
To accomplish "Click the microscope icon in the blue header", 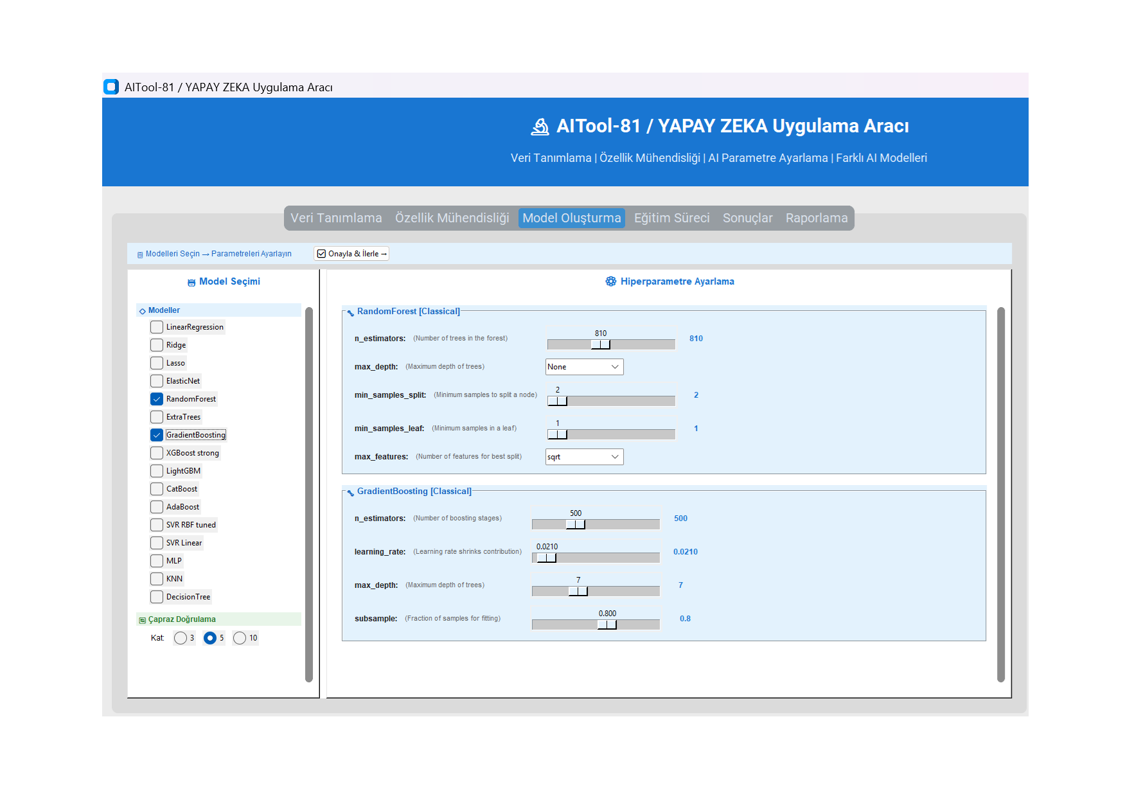I will [540, 127].
